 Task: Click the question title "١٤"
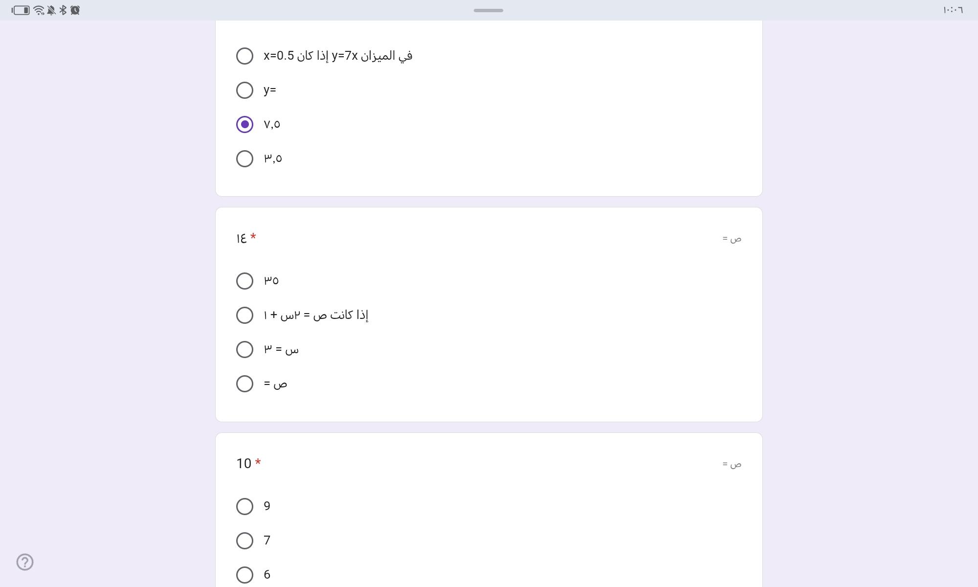[242, 238]
